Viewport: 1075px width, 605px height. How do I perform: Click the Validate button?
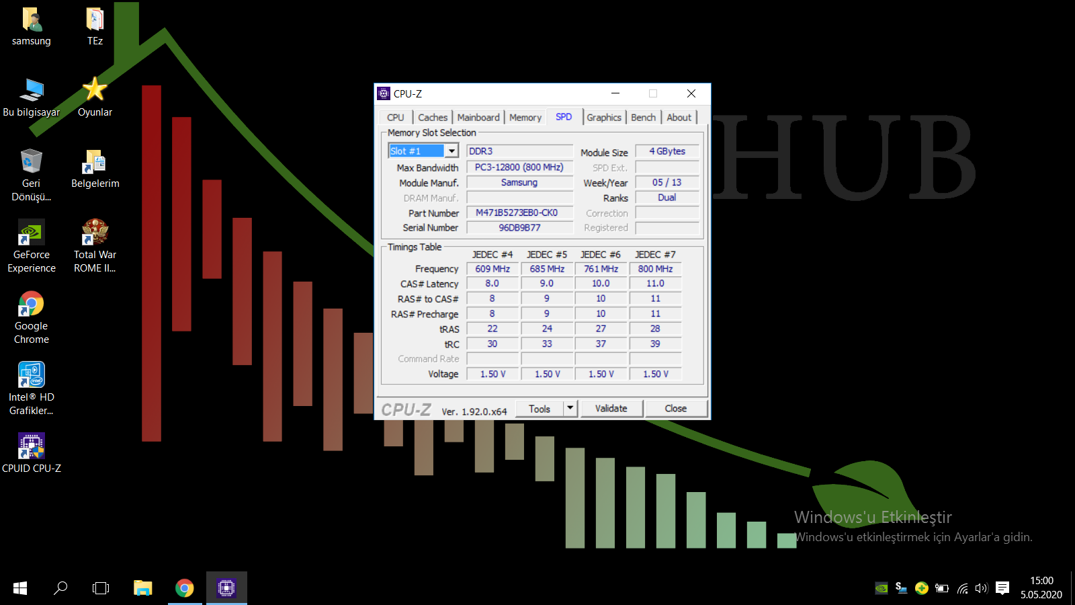[x=611, y=408]
